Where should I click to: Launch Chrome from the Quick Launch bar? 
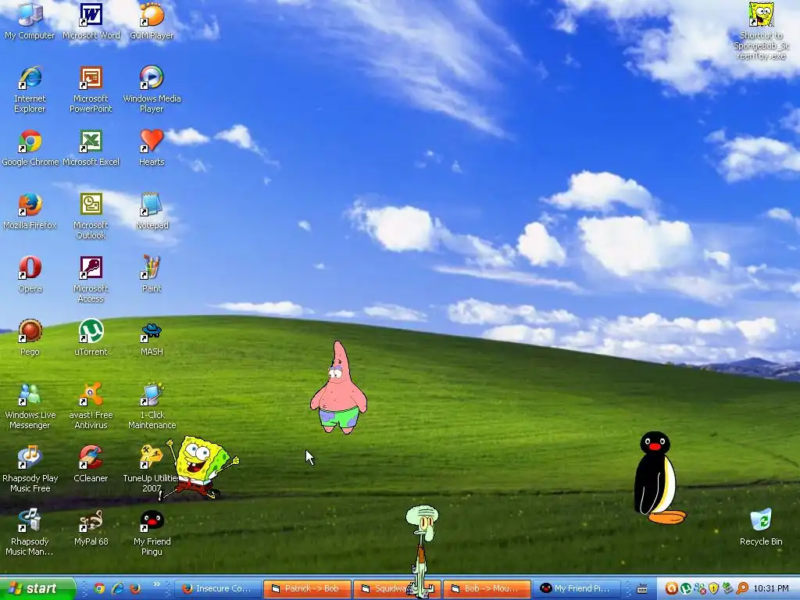pyautogui.click(x=99, y=588)
